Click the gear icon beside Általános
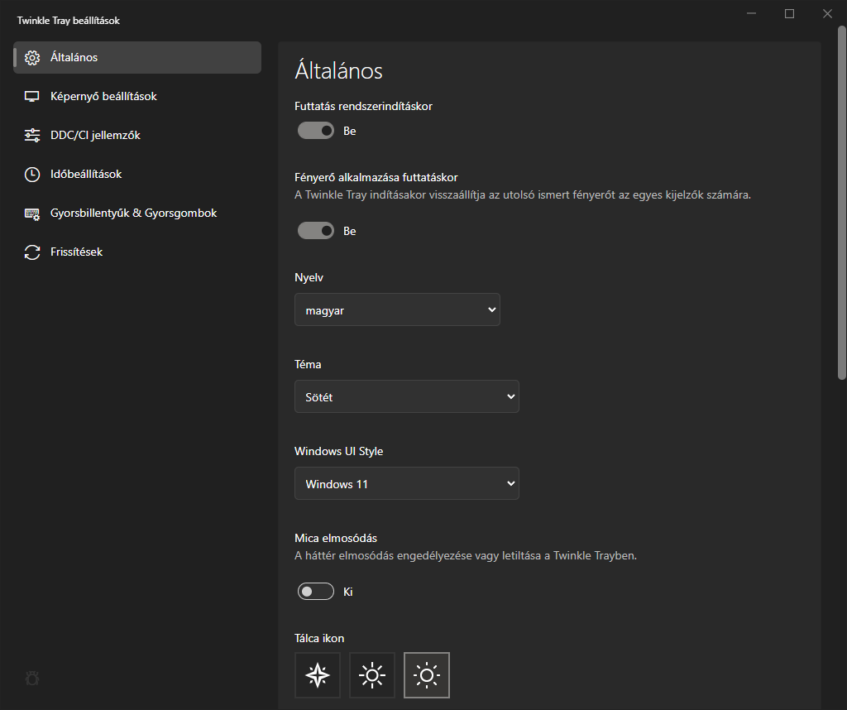Image resolution: width=847 pixels, height=710 pixels. [x=32, y=58]
